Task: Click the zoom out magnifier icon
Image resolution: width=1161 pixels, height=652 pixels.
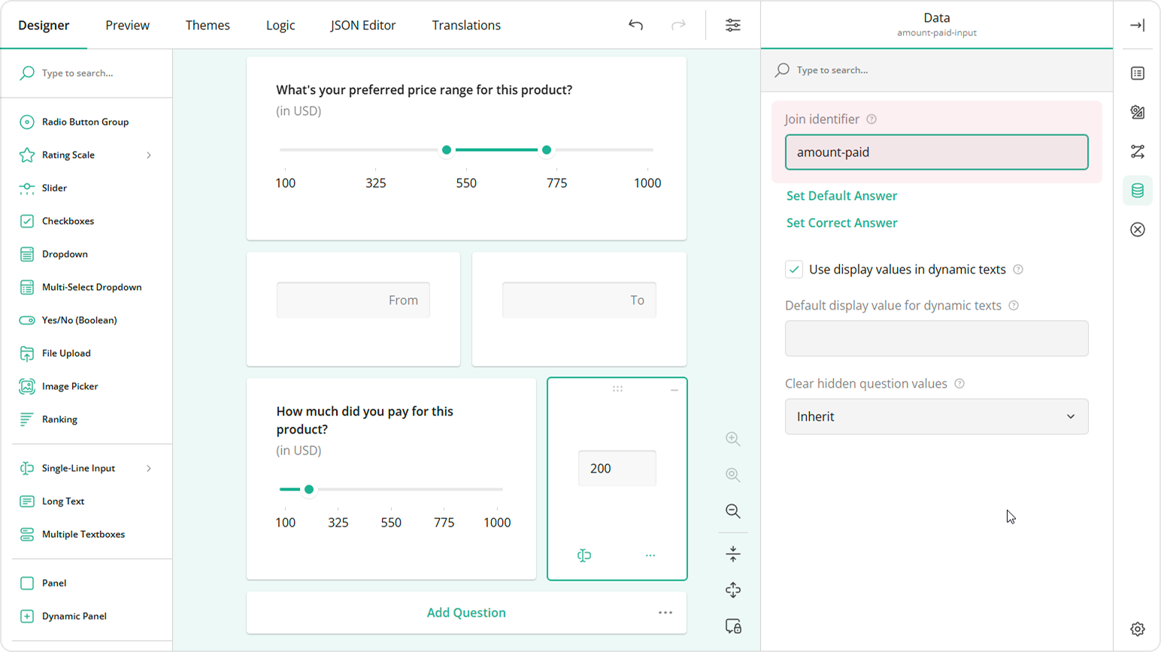Action: click(732, 512)
